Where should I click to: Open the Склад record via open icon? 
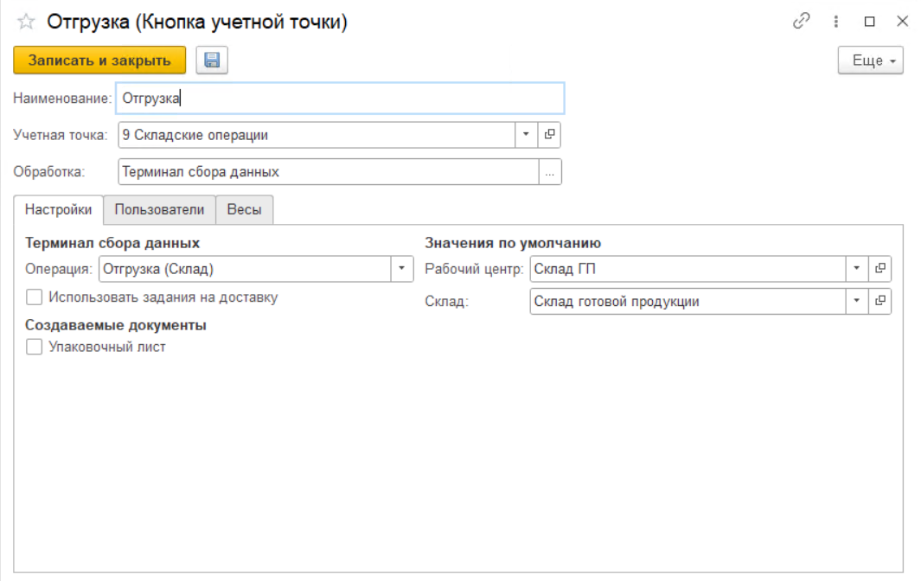click(x=880, y=301)
